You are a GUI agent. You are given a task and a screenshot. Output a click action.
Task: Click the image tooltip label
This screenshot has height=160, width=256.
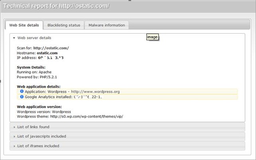[x=152, y=37]
